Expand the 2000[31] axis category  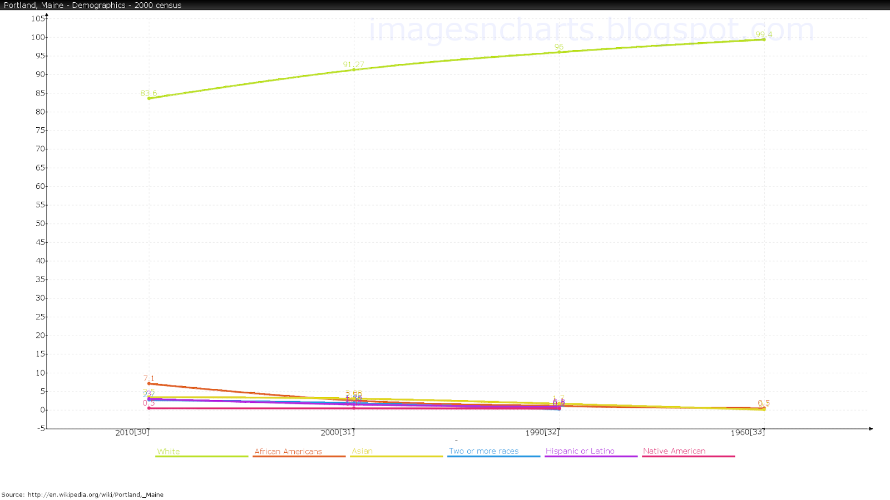click(x=338, y=432)
